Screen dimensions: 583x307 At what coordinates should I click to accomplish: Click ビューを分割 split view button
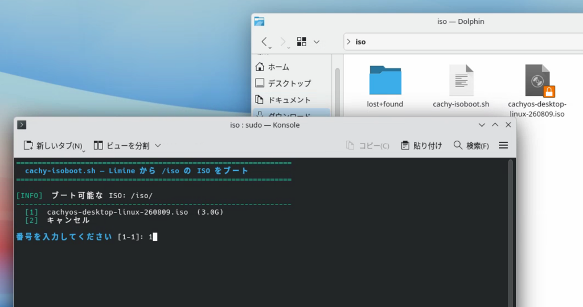tap(122, 145)
